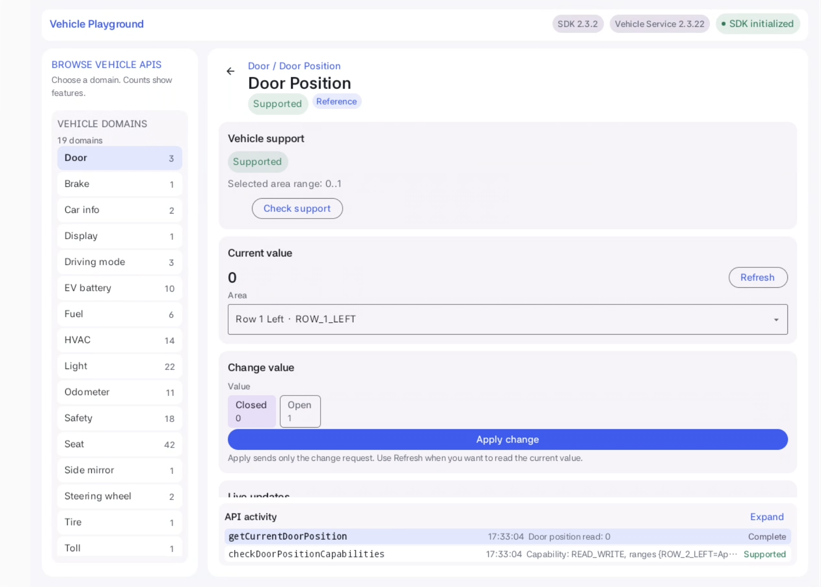
Task: Open the Car info domain
Action: [x=120, y=210]
